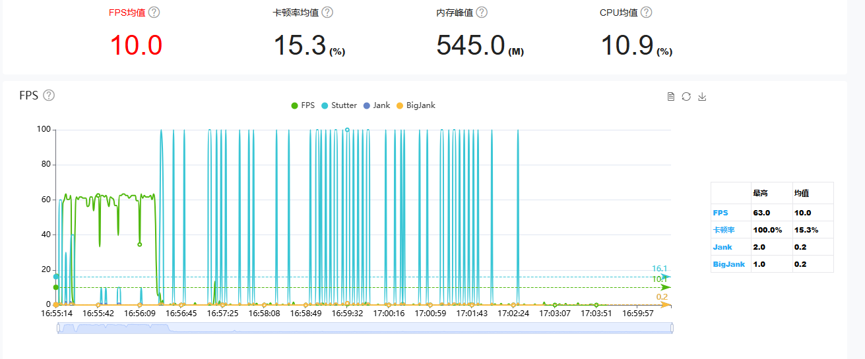Hide the BigJank series in legend
Screen dimensions: 865x359
416,105
